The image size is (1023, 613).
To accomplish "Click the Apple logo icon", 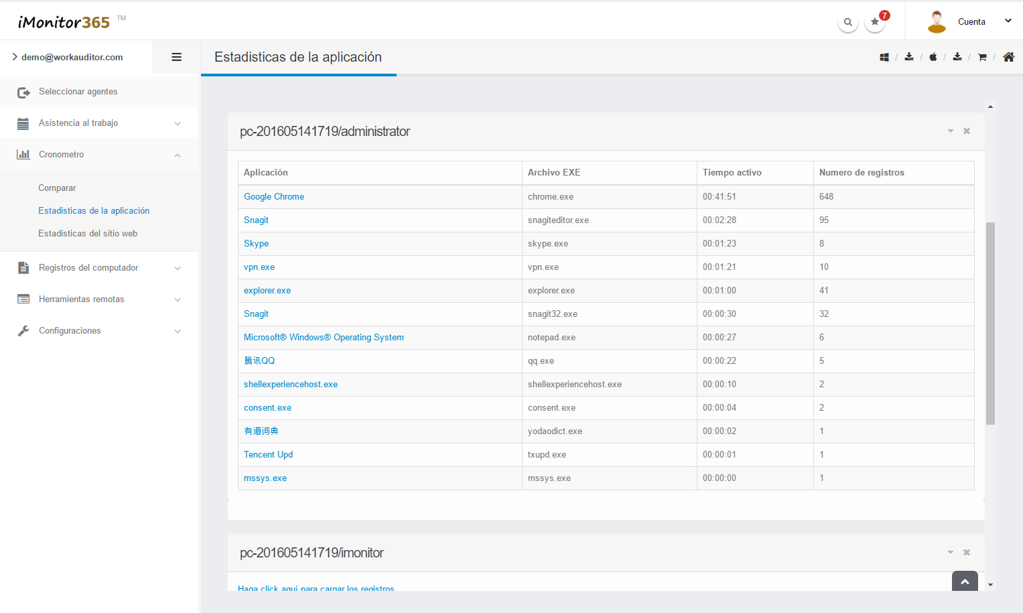I will pyautogui.click(x=933, y=58).
